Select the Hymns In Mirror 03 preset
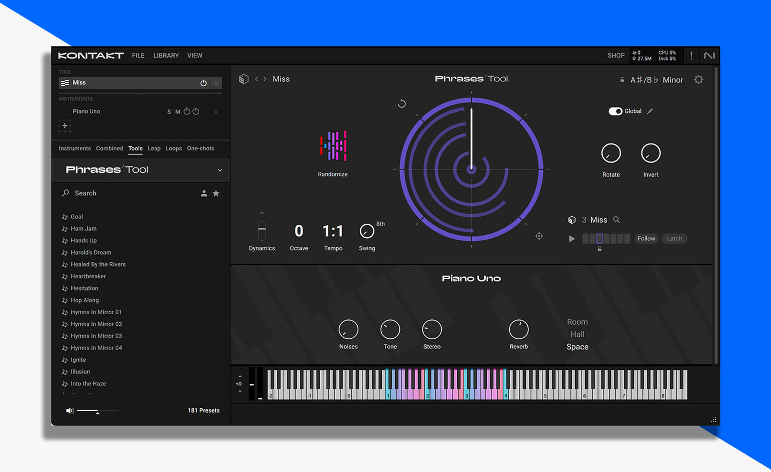The image size is (771, 472). click(x=96, y=336)
